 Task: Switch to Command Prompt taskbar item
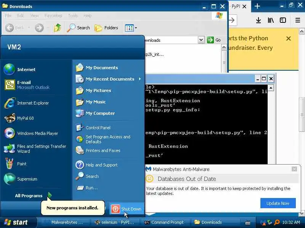[x=165, y=222]
